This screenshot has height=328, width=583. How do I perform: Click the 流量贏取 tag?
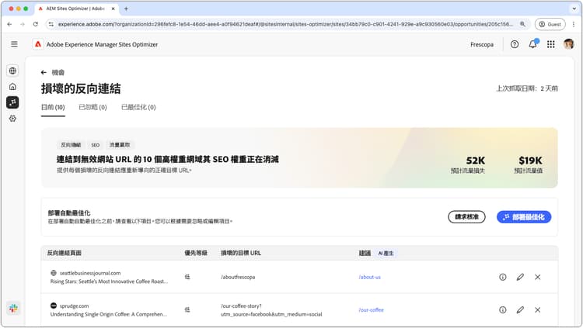120,145
